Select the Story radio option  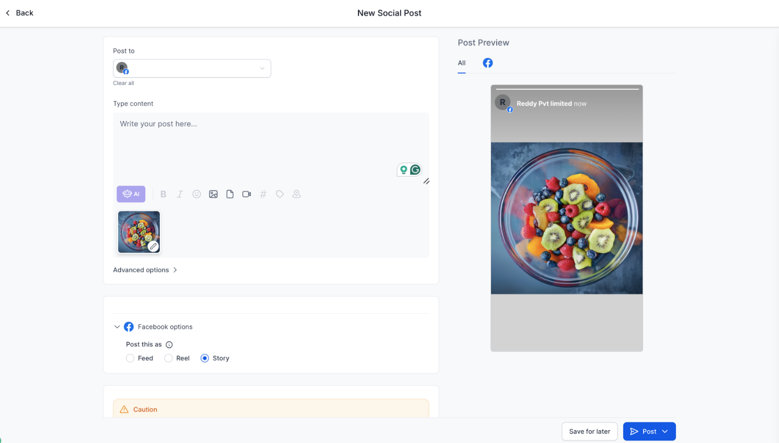click(x=205, y=359)
